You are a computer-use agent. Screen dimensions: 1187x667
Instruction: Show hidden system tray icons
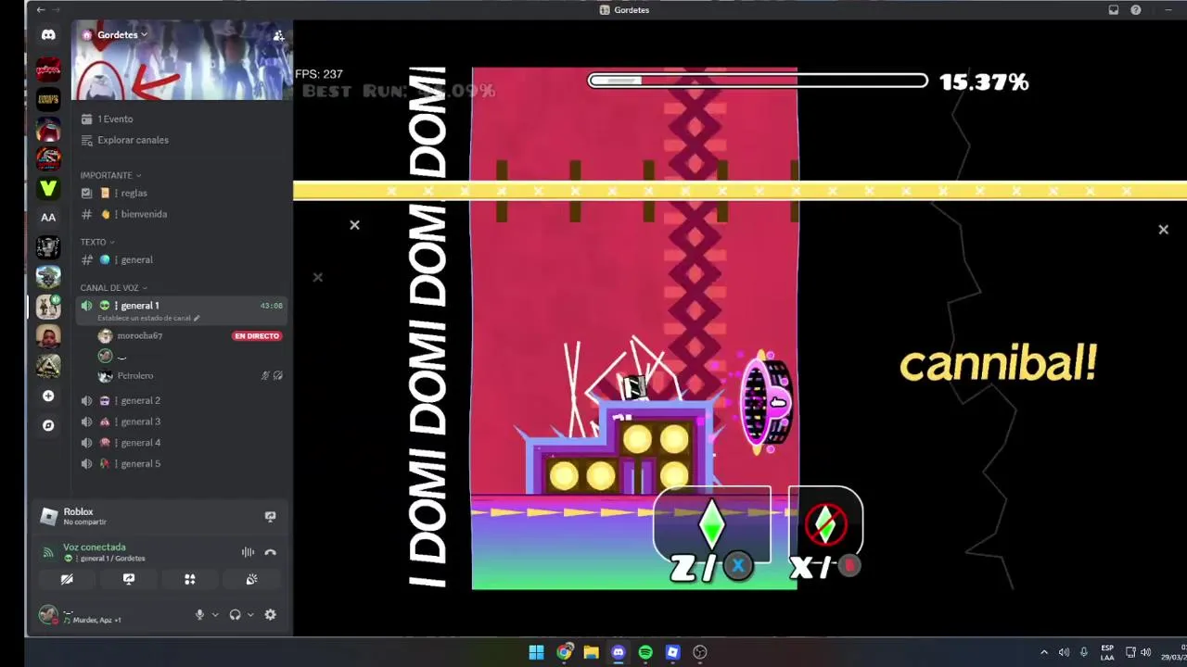pos(1043,652)
